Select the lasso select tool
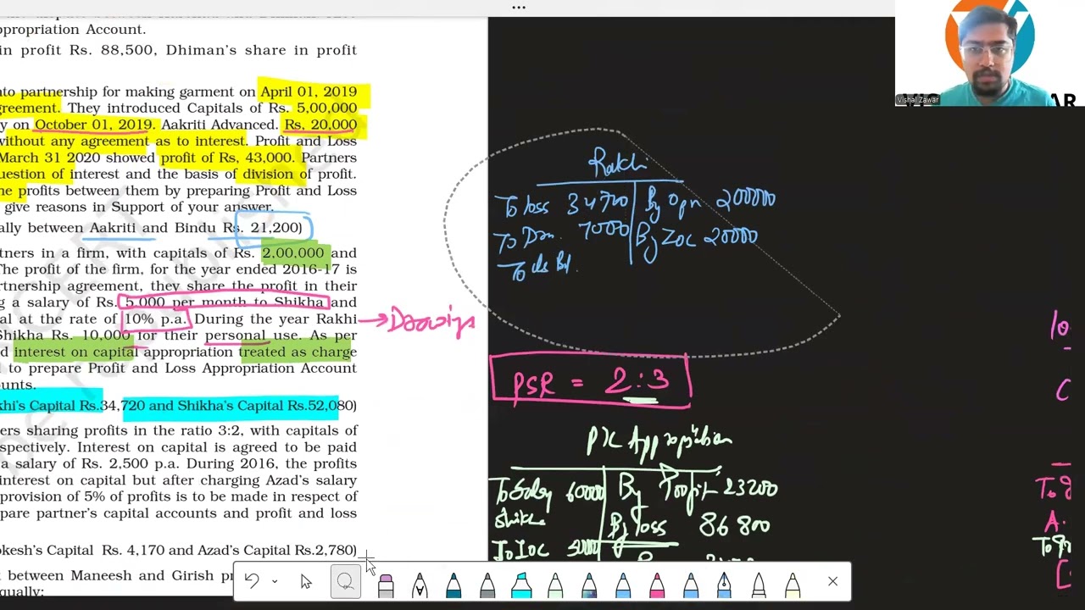 click(345, 581)
